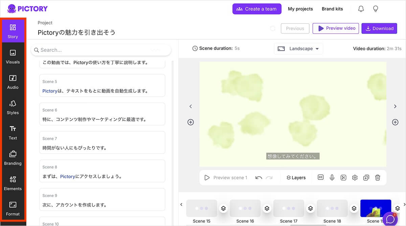
Task: Click the Download button
Action: pyautogui.click(x=379, y=28)
